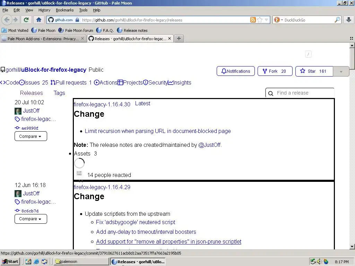Click the Fork 20 button
The width and height of the screenshot is (355, 266).
[275, 71]
